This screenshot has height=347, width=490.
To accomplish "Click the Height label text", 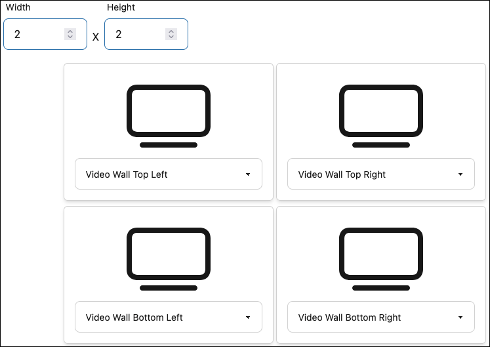I will tap(121, 7).
